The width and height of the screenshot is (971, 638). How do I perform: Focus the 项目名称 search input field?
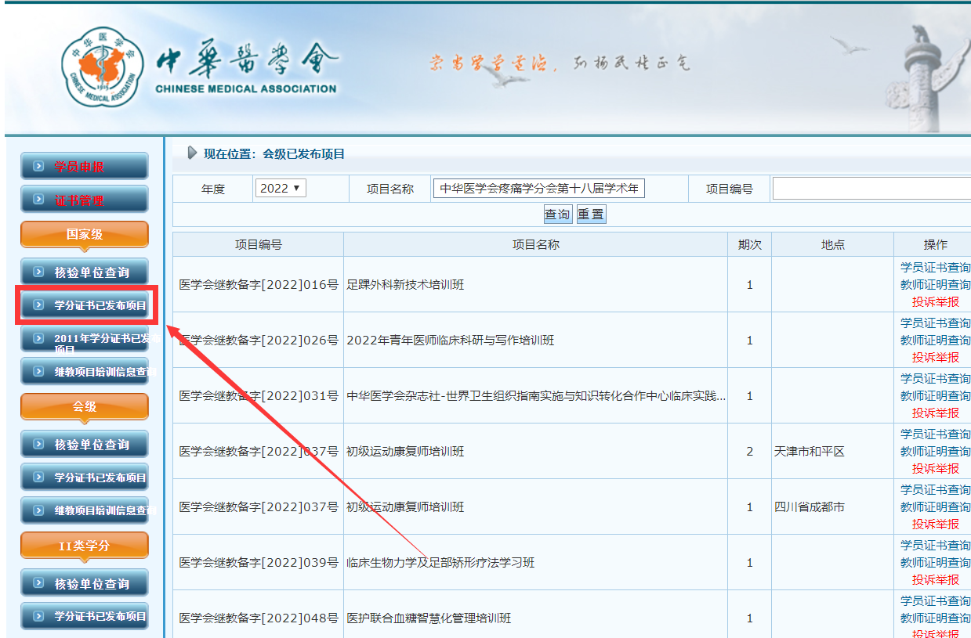[538, 189]
